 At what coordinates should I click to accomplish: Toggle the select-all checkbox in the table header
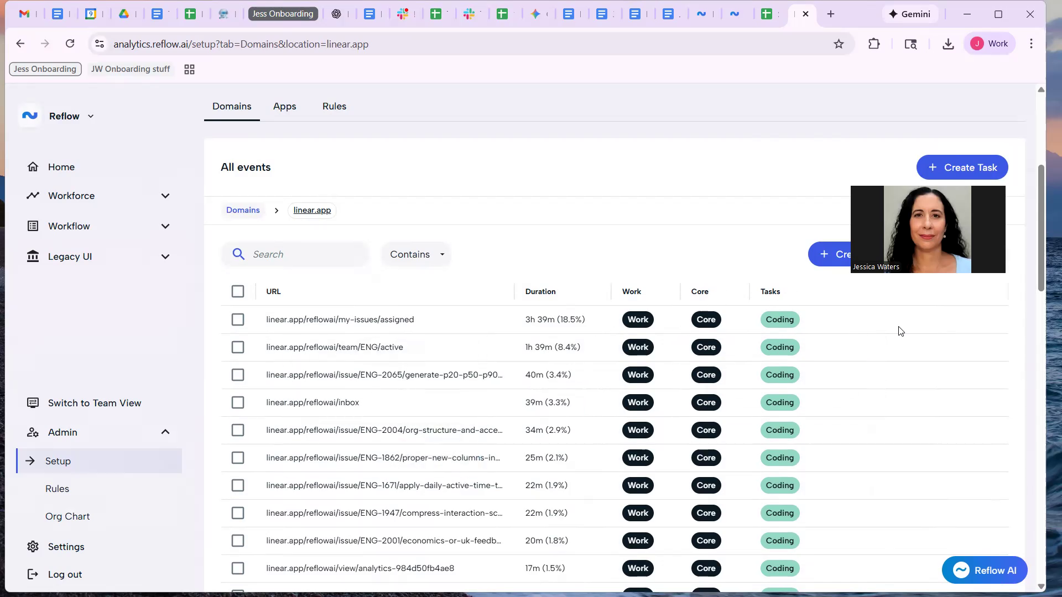(238, 291)
